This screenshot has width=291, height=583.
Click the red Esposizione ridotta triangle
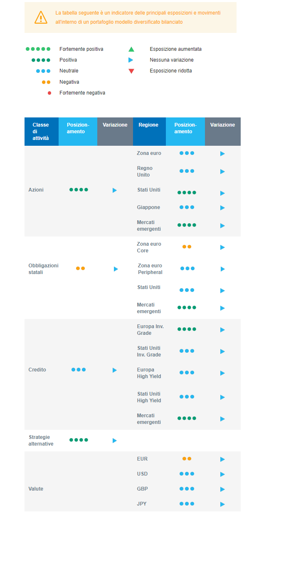click(x=131, y=71)
